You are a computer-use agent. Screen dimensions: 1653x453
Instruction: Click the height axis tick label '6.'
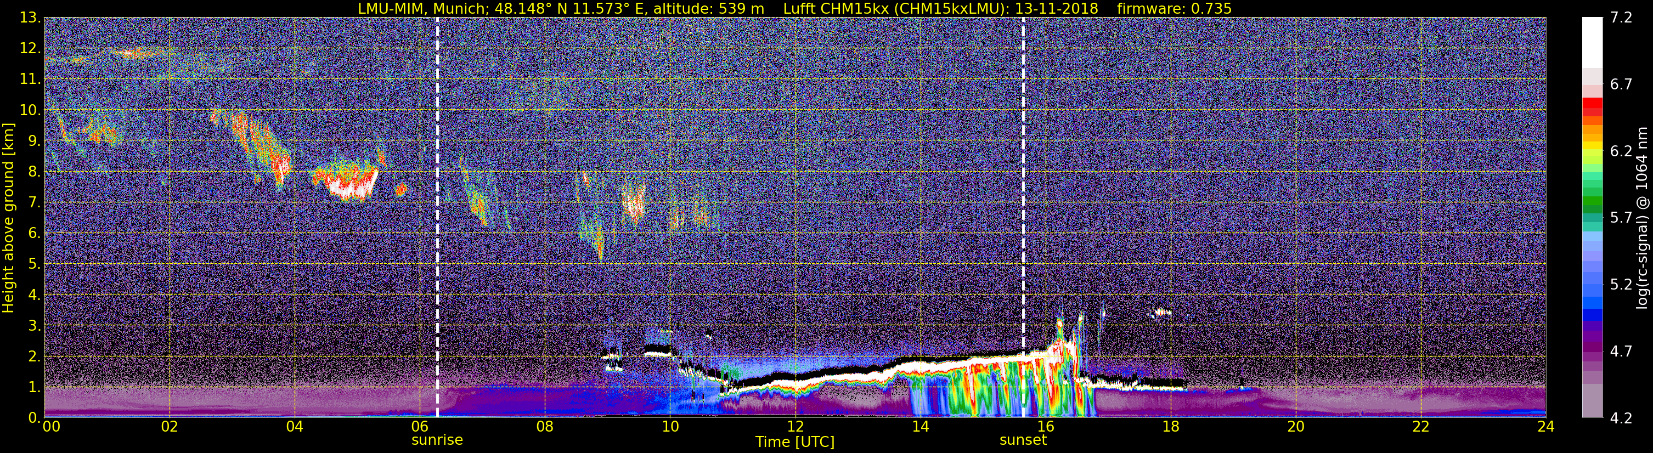tap(34, 234)
